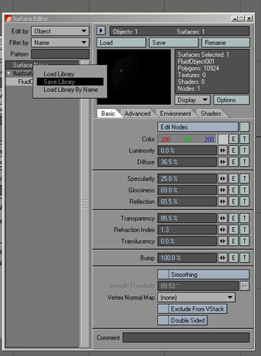Viewport: 261px width, 356px height.
Task: Click the Comment input field
Action: coord(186,337)
